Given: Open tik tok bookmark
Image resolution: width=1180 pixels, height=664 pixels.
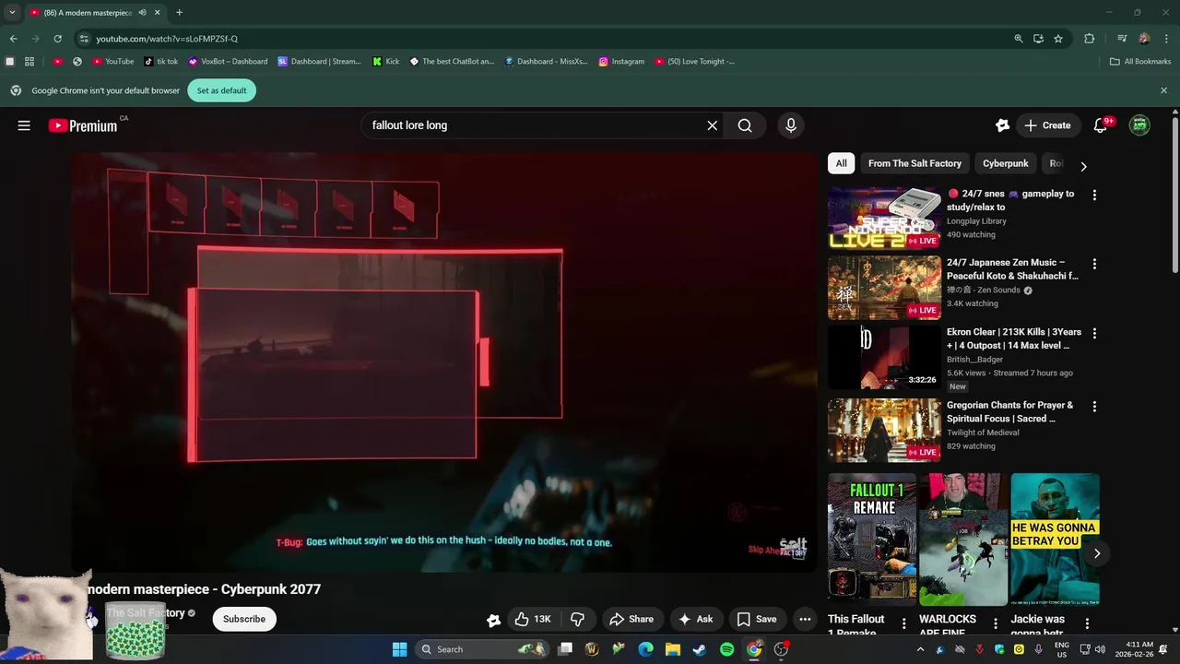Looking at the screenshot, I should (x=161, y=62).
